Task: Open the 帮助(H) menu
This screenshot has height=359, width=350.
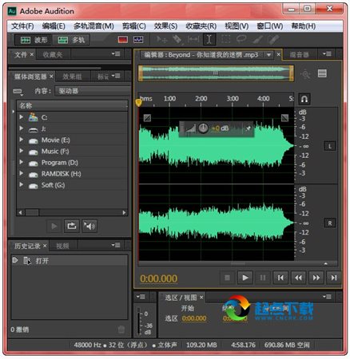Action: [304, 26]
